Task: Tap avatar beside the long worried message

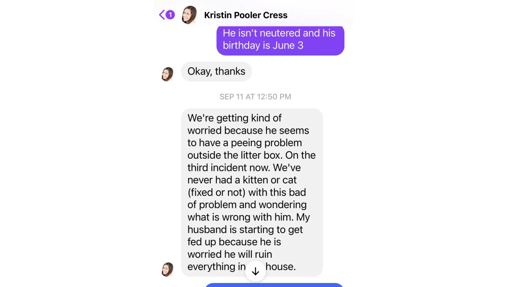Action: [x=168, y=269]
